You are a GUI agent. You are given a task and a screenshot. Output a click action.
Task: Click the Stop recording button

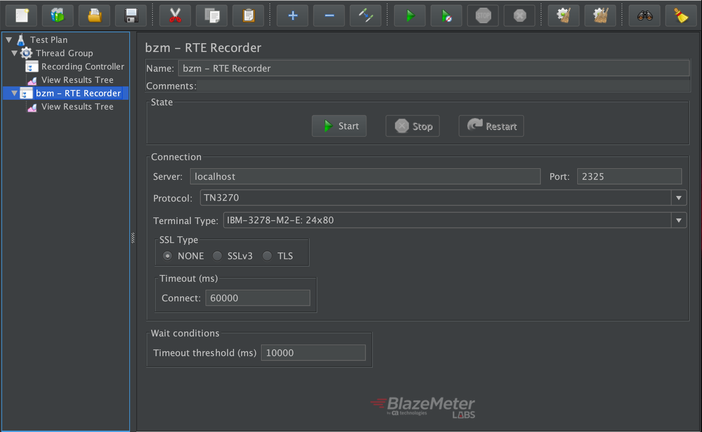(414, 126)
